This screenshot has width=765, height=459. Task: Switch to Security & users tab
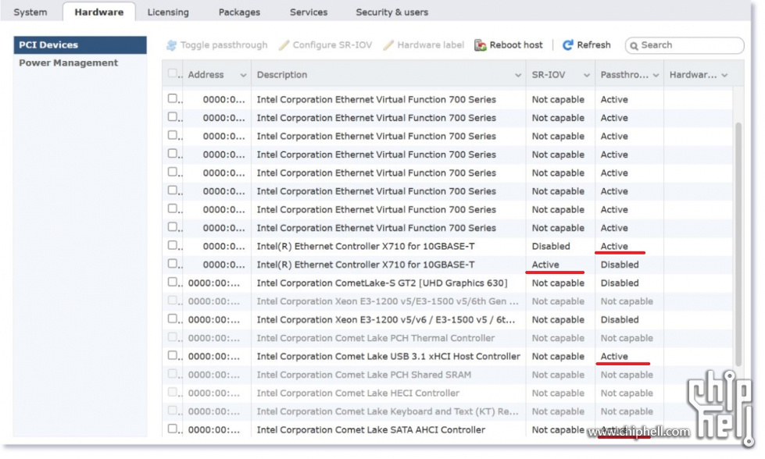coord(391,12)
